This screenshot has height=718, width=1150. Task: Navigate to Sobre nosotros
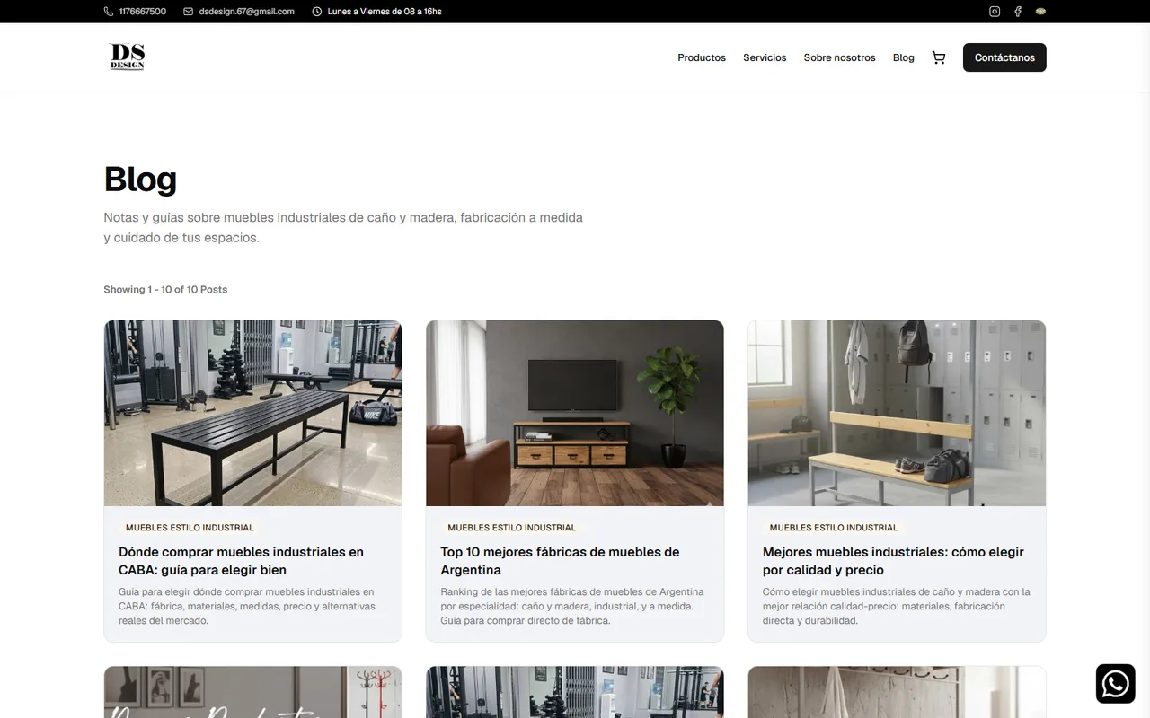click(x=839, y=57)
